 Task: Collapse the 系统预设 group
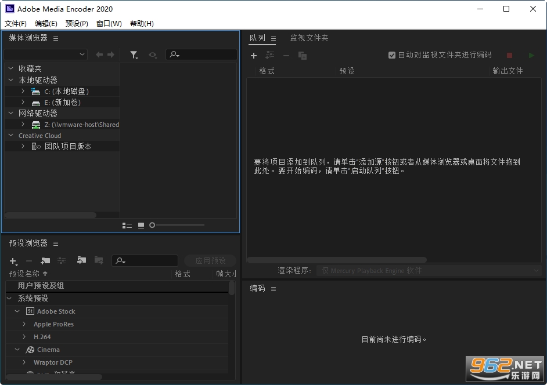[x=9, y=298]
